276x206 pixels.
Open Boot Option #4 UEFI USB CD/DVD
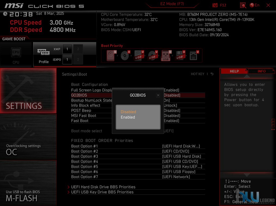pyautogui.click(x=180, y=161)
